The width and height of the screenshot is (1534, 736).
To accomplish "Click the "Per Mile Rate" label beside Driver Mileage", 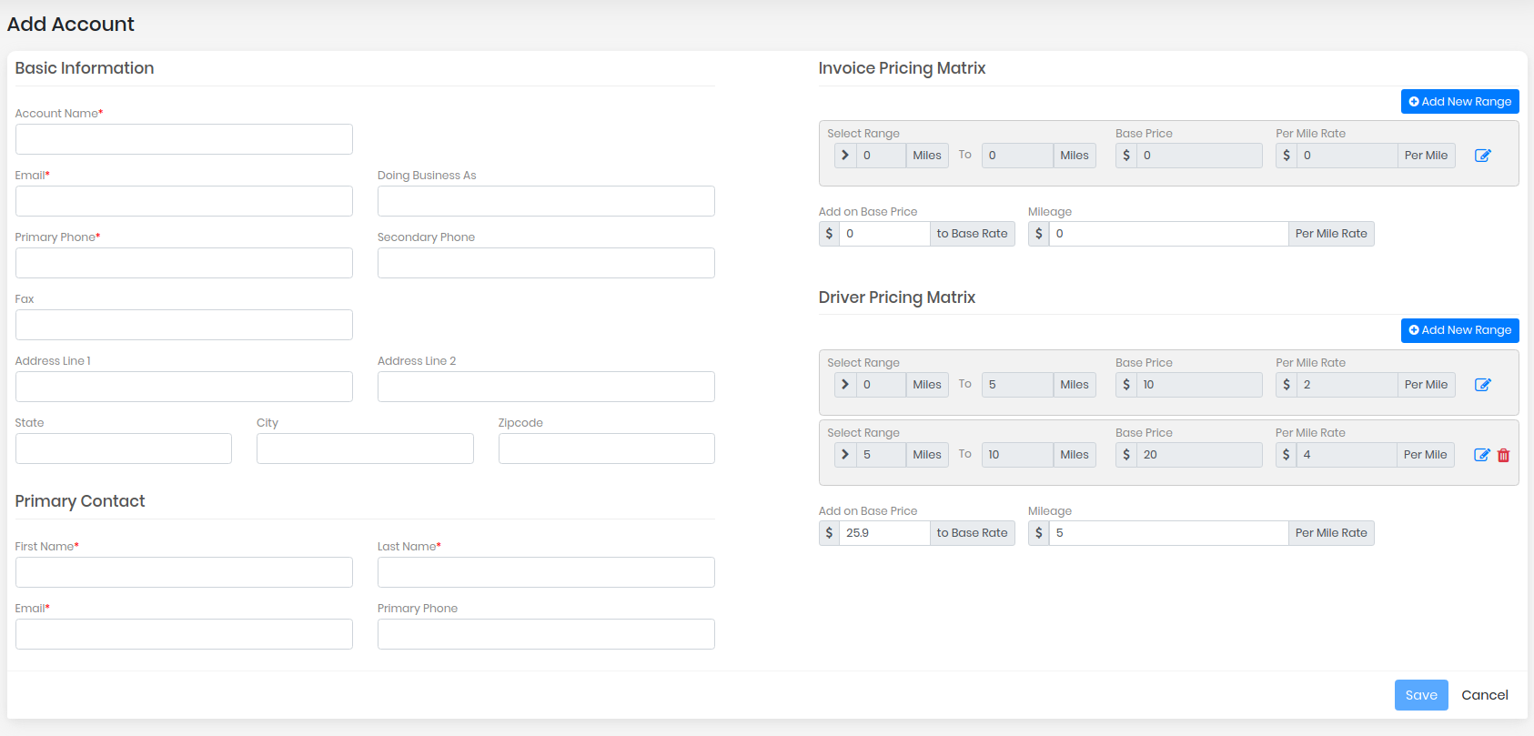I will tap(1331, 533).
